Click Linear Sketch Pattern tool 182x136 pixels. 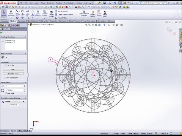(64, 15)
